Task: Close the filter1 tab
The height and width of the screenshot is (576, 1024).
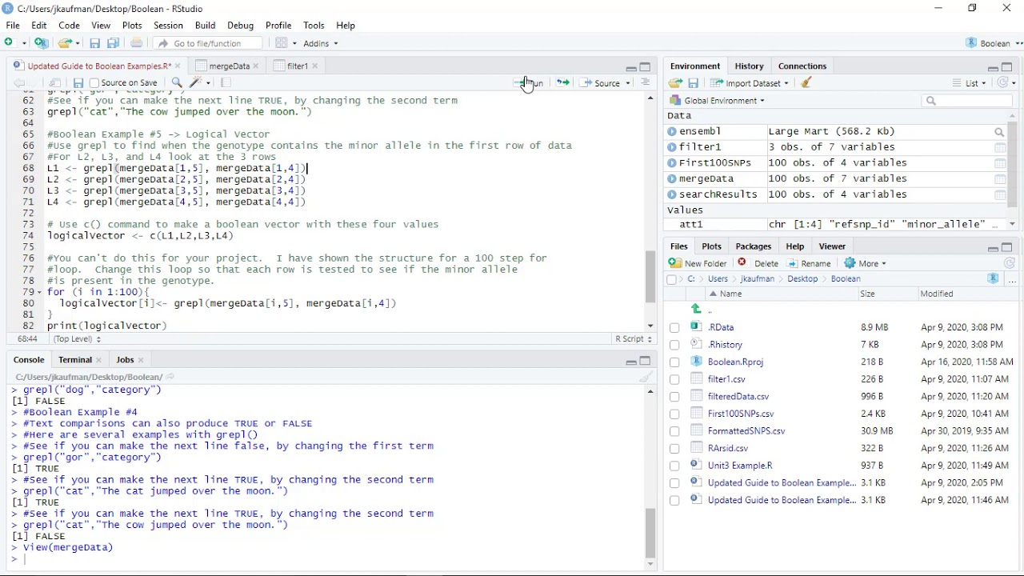Action: [x=315, y=66]
